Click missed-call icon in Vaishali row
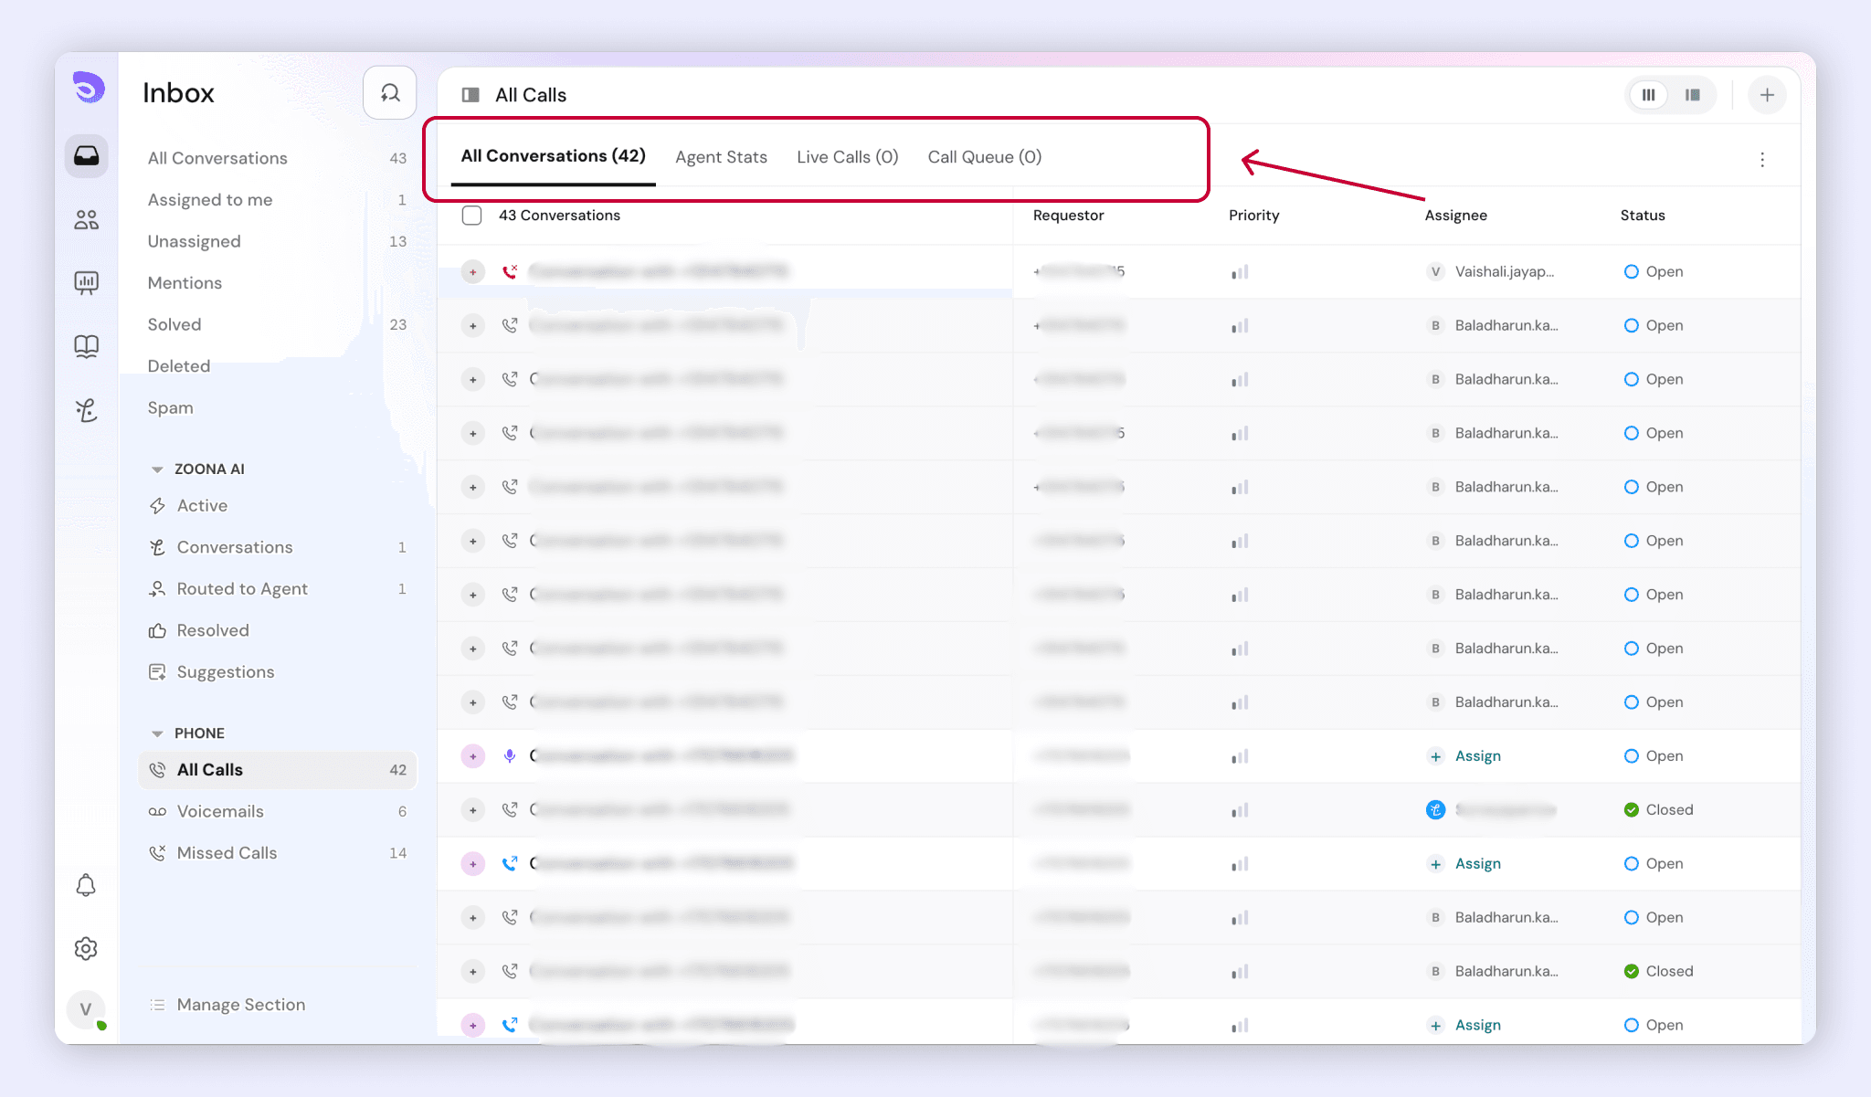This screenshot has width=1871, height=1097. (x=510, y=271)
